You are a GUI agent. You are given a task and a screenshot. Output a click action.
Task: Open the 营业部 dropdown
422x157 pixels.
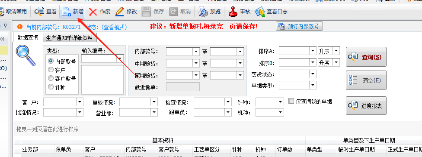(154, 113)
